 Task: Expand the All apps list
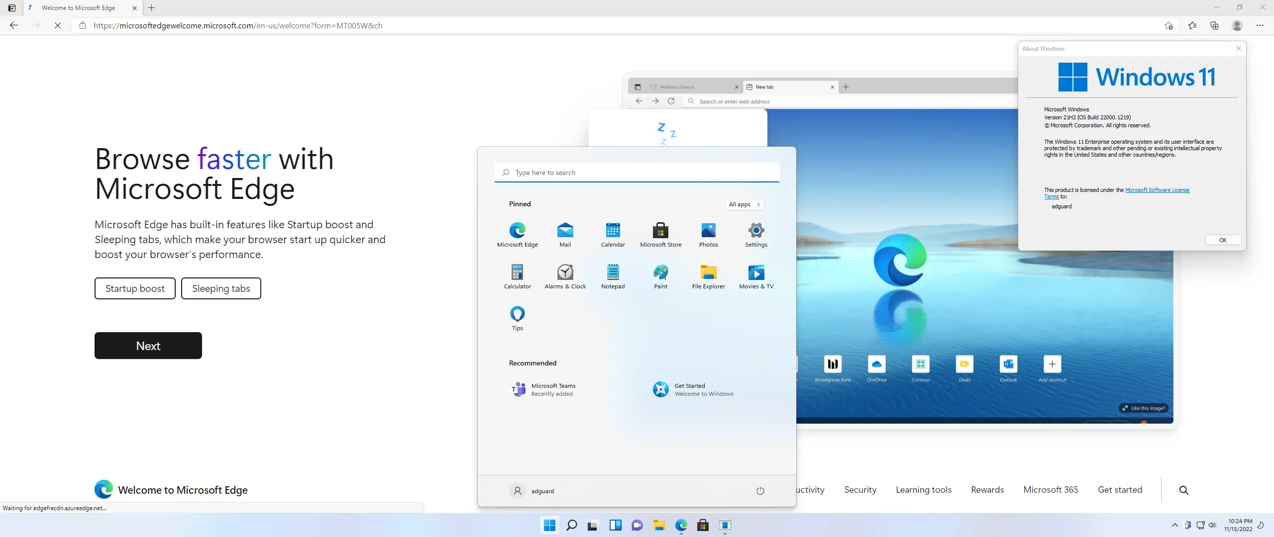pyautogui.click(x=744, y=204)
